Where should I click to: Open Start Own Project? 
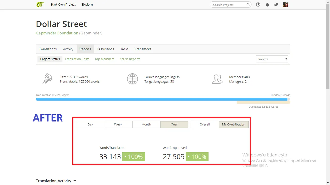[63, 5]
